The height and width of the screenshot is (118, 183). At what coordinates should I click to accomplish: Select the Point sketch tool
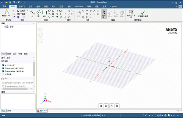click(x=60, y=14)
